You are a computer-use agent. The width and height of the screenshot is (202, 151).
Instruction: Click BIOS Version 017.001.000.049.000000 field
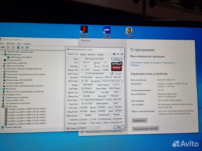[x=95, y=74]
